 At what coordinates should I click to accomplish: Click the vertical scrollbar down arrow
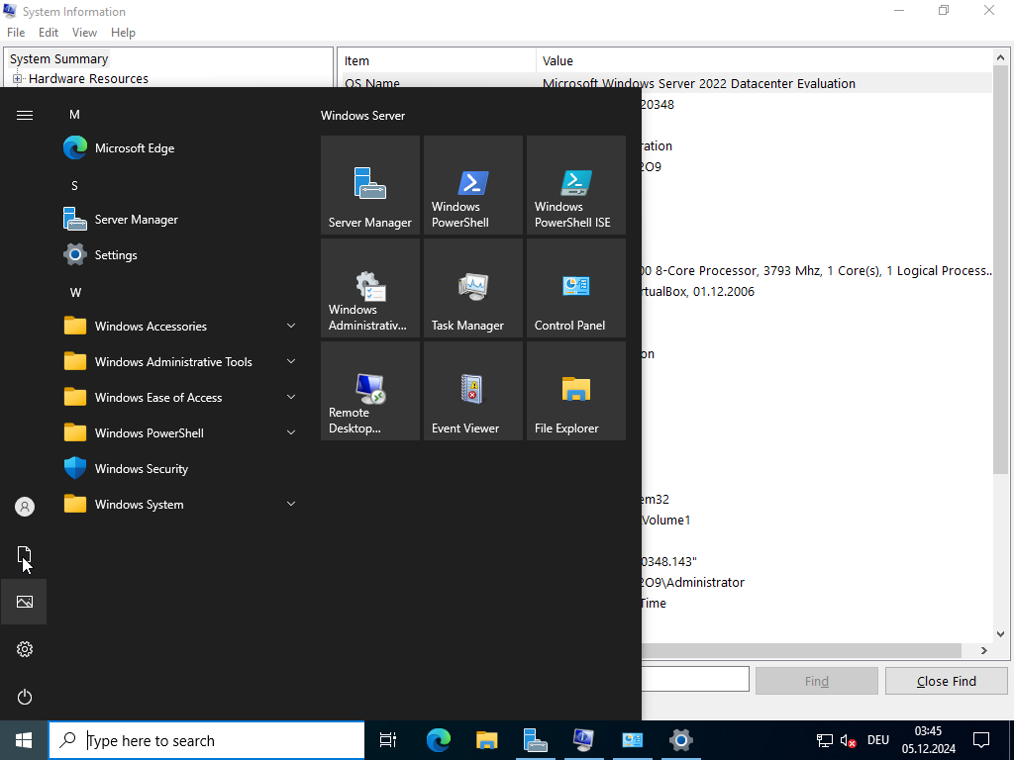pyautogui.click(x=1000, y=634)
